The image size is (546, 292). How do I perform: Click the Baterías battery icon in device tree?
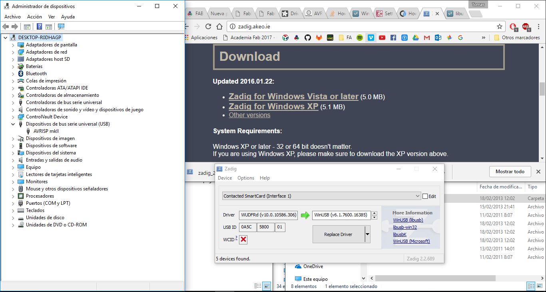[x=21, y=66]
